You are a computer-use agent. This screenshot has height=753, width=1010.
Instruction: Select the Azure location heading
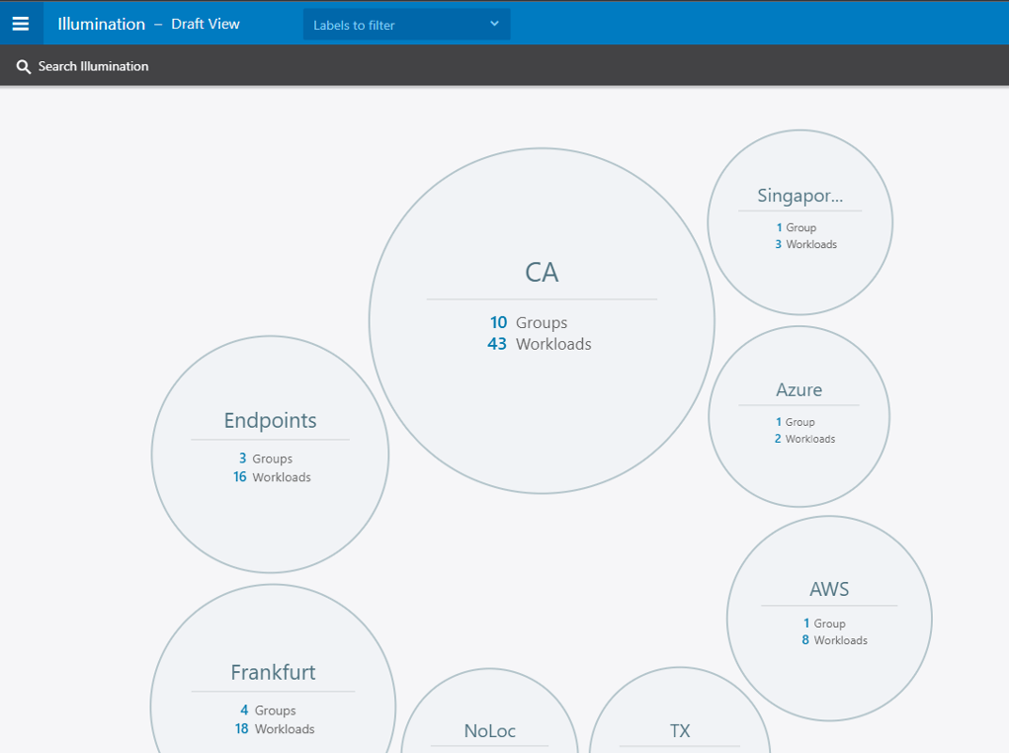[x=799, y=389]
